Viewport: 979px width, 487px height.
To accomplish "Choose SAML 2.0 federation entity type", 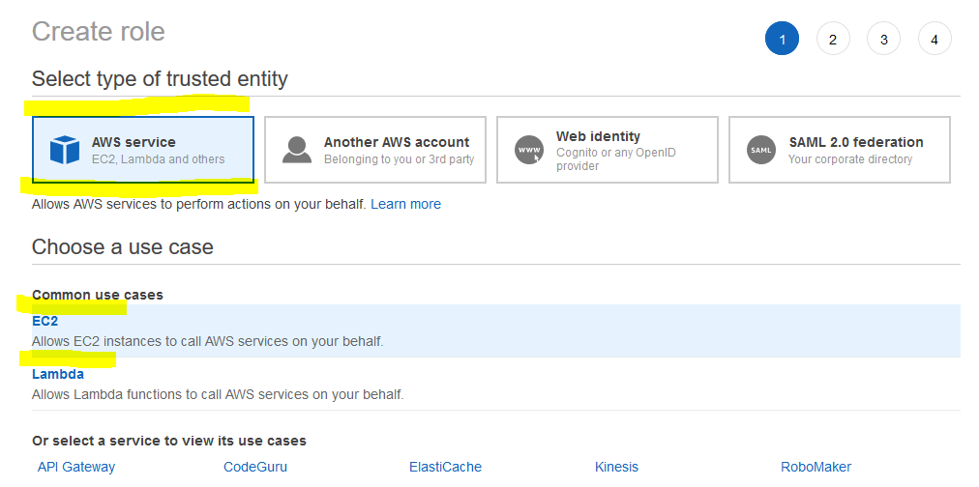I will pyautogui.click(x=840, y=150).
